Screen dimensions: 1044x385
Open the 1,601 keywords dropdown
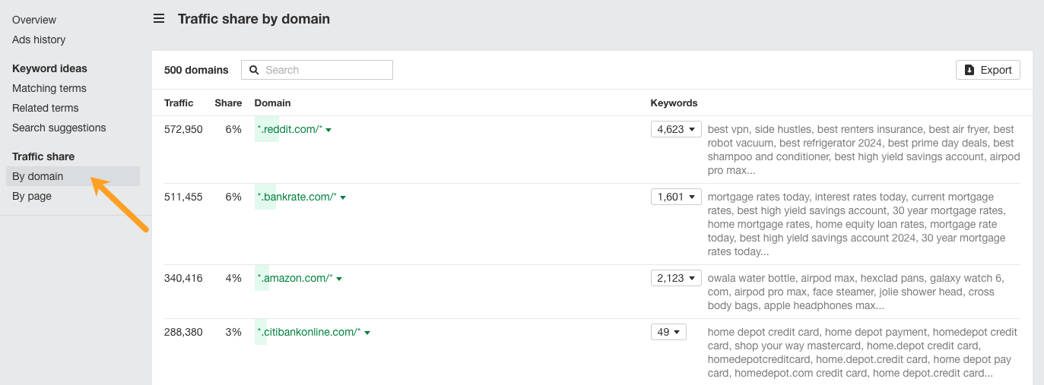click(x=676, y=197)
